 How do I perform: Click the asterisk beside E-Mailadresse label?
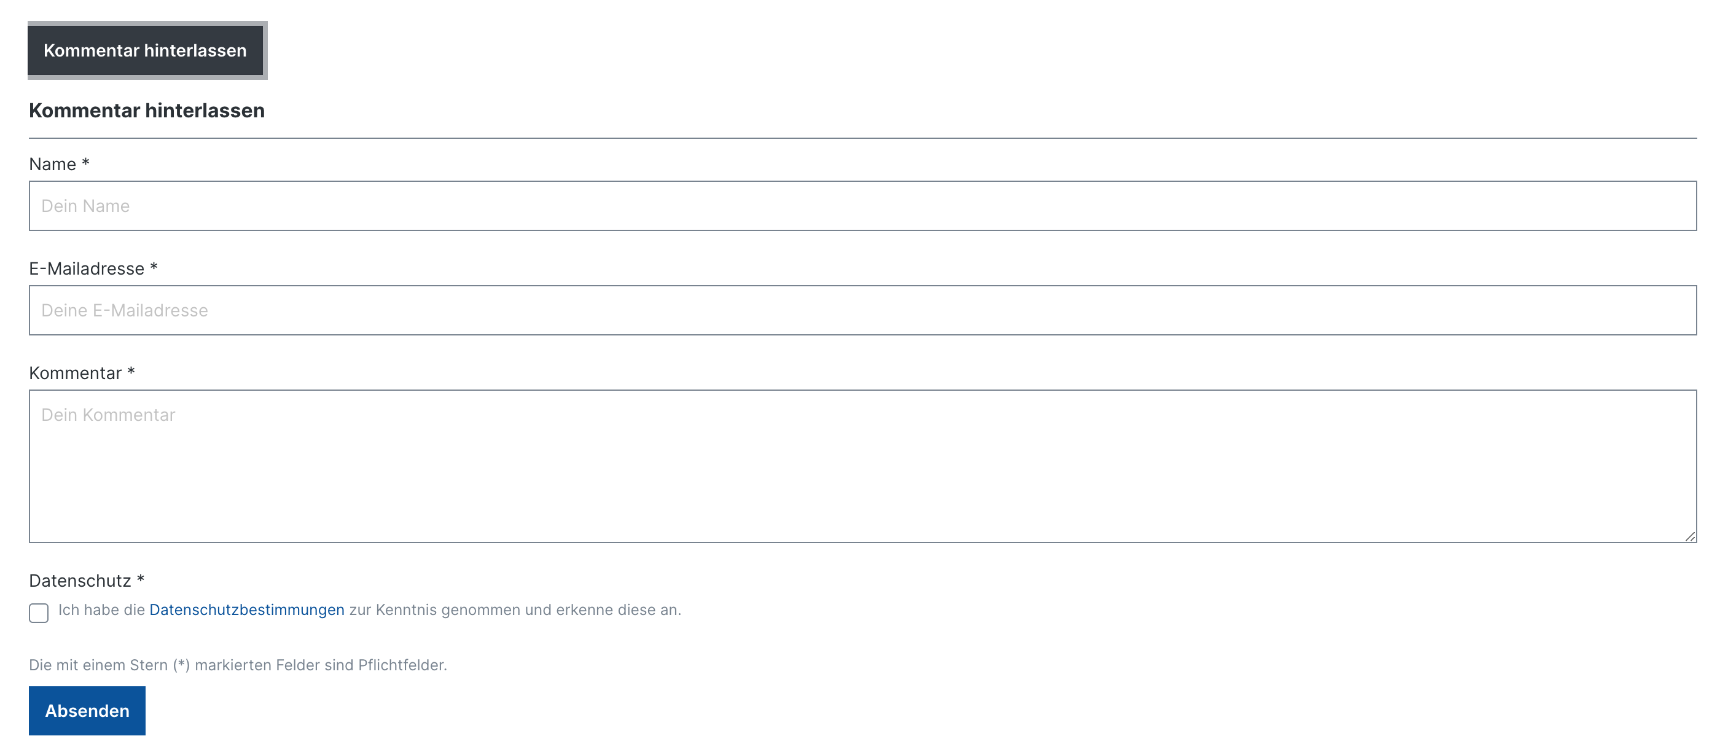point(154,267)
